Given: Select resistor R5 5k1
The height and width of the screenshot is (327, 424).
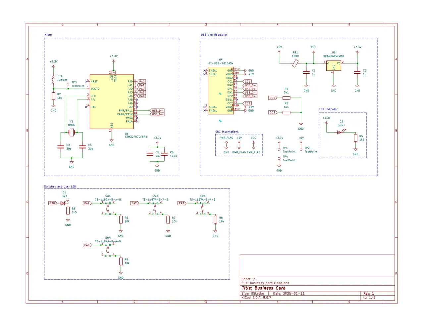Looking at the screenshot, I should pyautogui.click(x=286, y=112).
